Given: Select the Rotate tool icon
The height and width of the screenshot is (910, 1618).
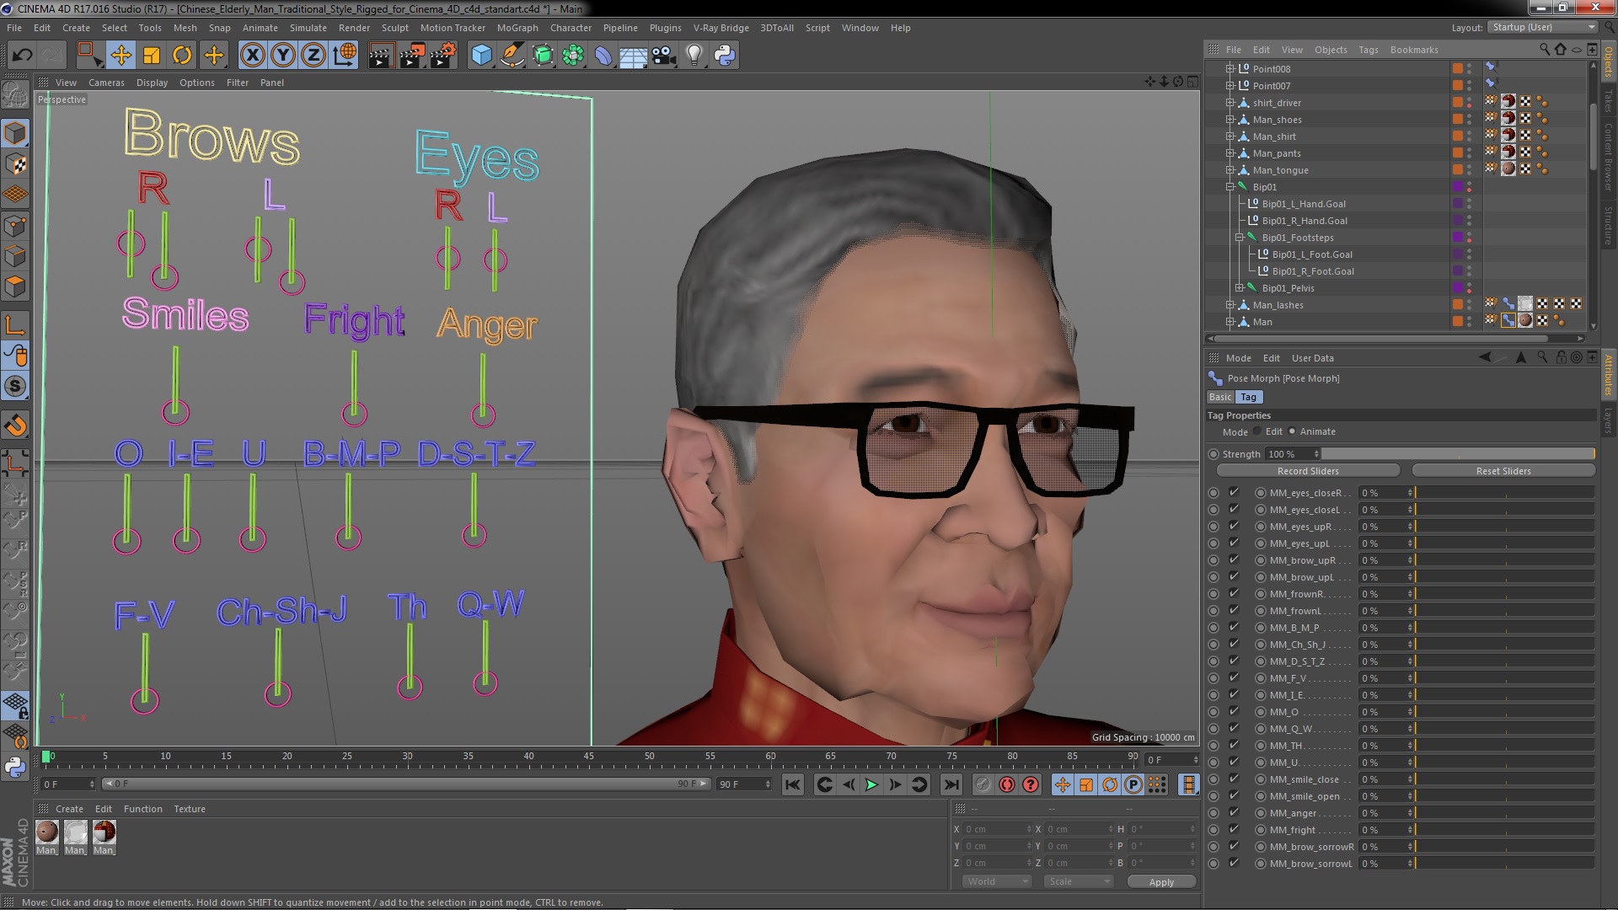Looking at the screenshot, I should pos(182,56).
